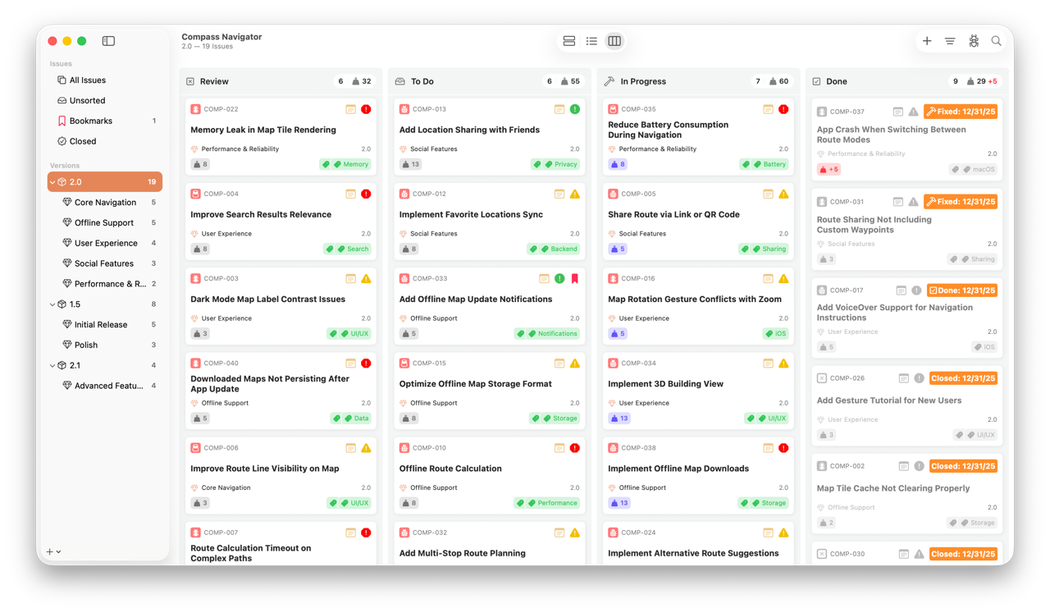Click the X type icon on COMP-030
Image resolution: width=1050 pixels, height=613 pixels.
(x=822, y=554)
